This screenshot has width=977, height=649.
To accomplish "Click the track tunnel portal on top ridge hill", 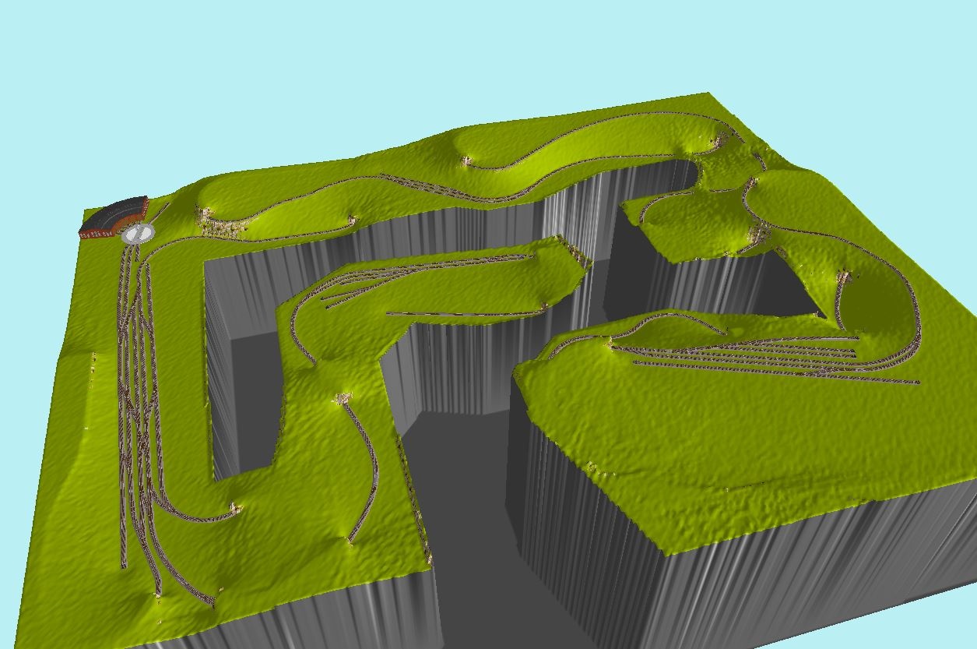I will (467, 161).
